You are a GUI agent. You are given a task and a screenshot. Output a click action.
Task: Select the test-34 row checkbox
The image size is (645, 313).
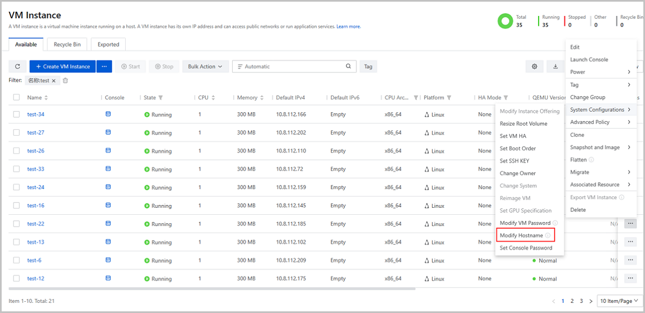coord(17,114)
